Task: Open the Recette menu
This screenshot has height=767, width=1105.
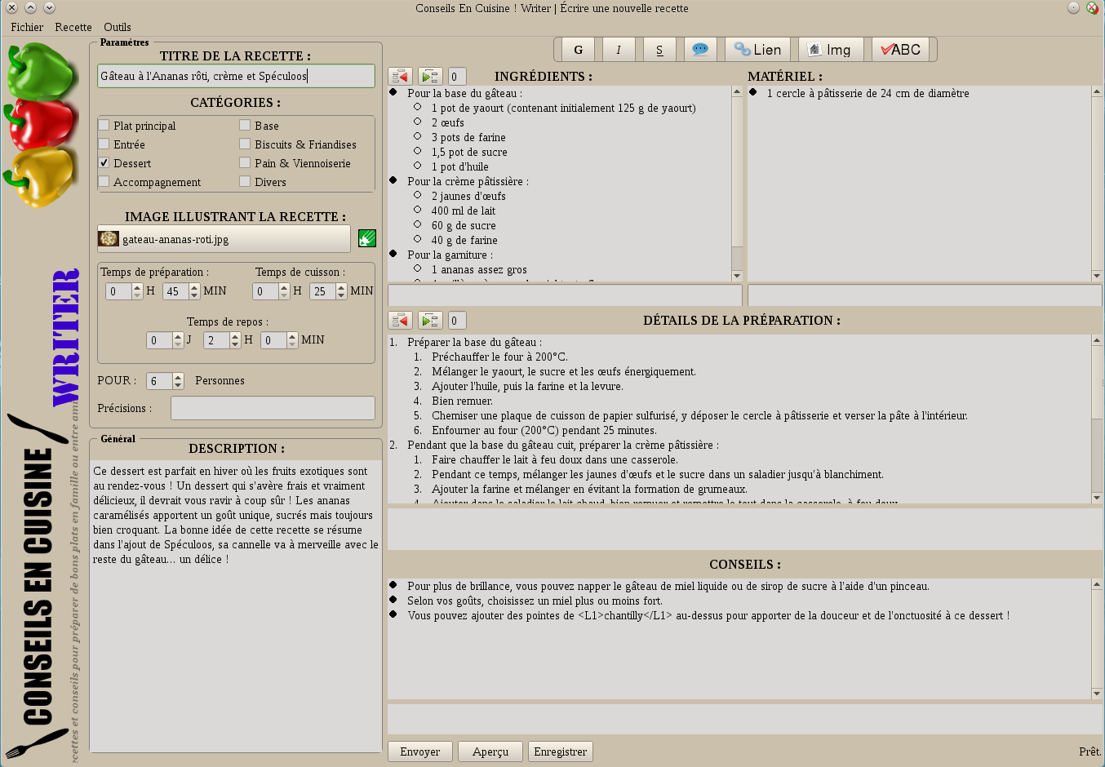Action: [x=73, y=27]
